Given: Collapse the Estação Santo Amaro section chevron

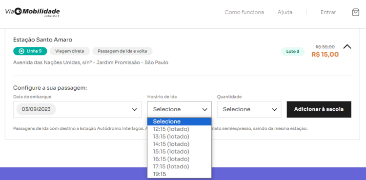Looking at the screenshot, I should (x=347, y=47).
